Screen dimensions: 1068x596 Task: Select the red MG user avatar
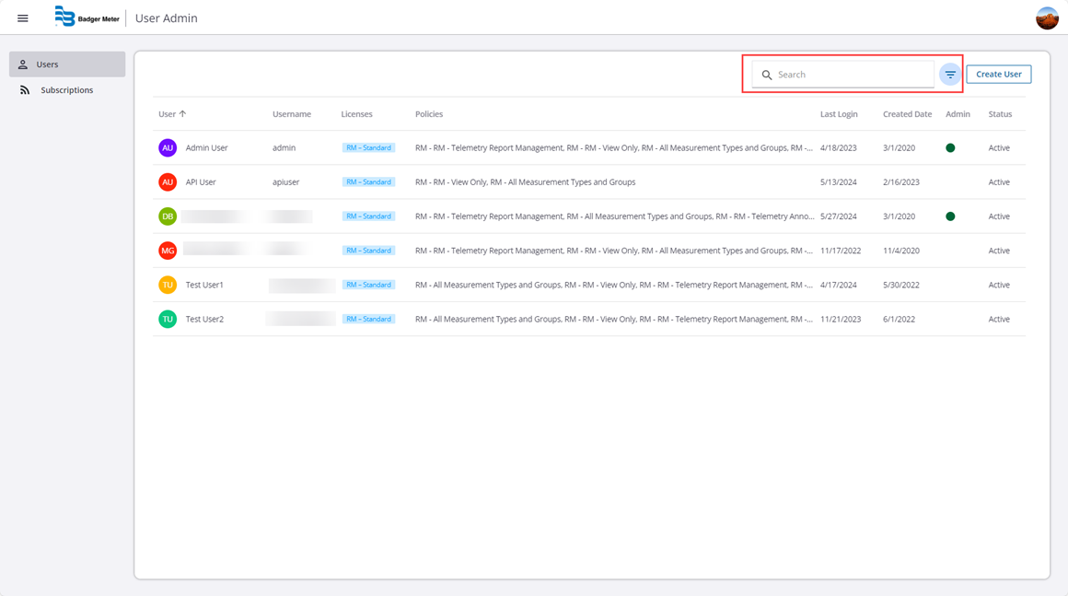(x=168, y=251)
